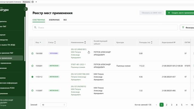The image size is (194, 109).
Task: Click area value 4.56
Action: 141,77
